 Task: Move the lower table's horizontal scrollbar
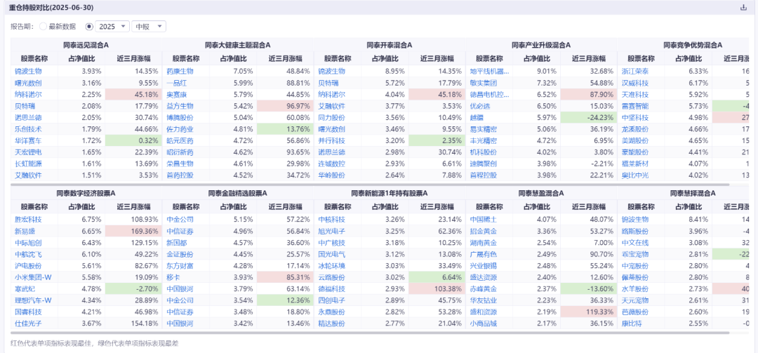point(370,332)
